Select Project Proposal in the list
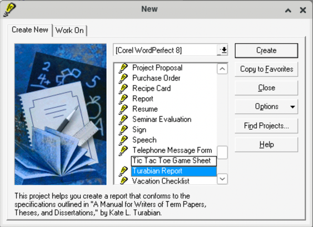313x227 pixels. 157,68
